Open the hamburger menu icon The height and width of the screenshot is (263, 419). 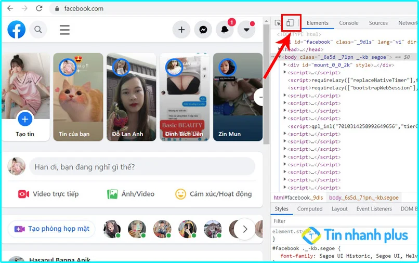pyautogui.click(x=64, y=30)
